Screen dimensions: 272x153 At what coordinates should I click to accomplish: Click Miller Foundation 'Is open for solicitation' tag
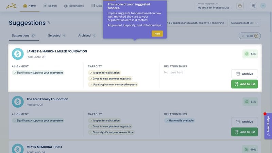pos(104,73)
